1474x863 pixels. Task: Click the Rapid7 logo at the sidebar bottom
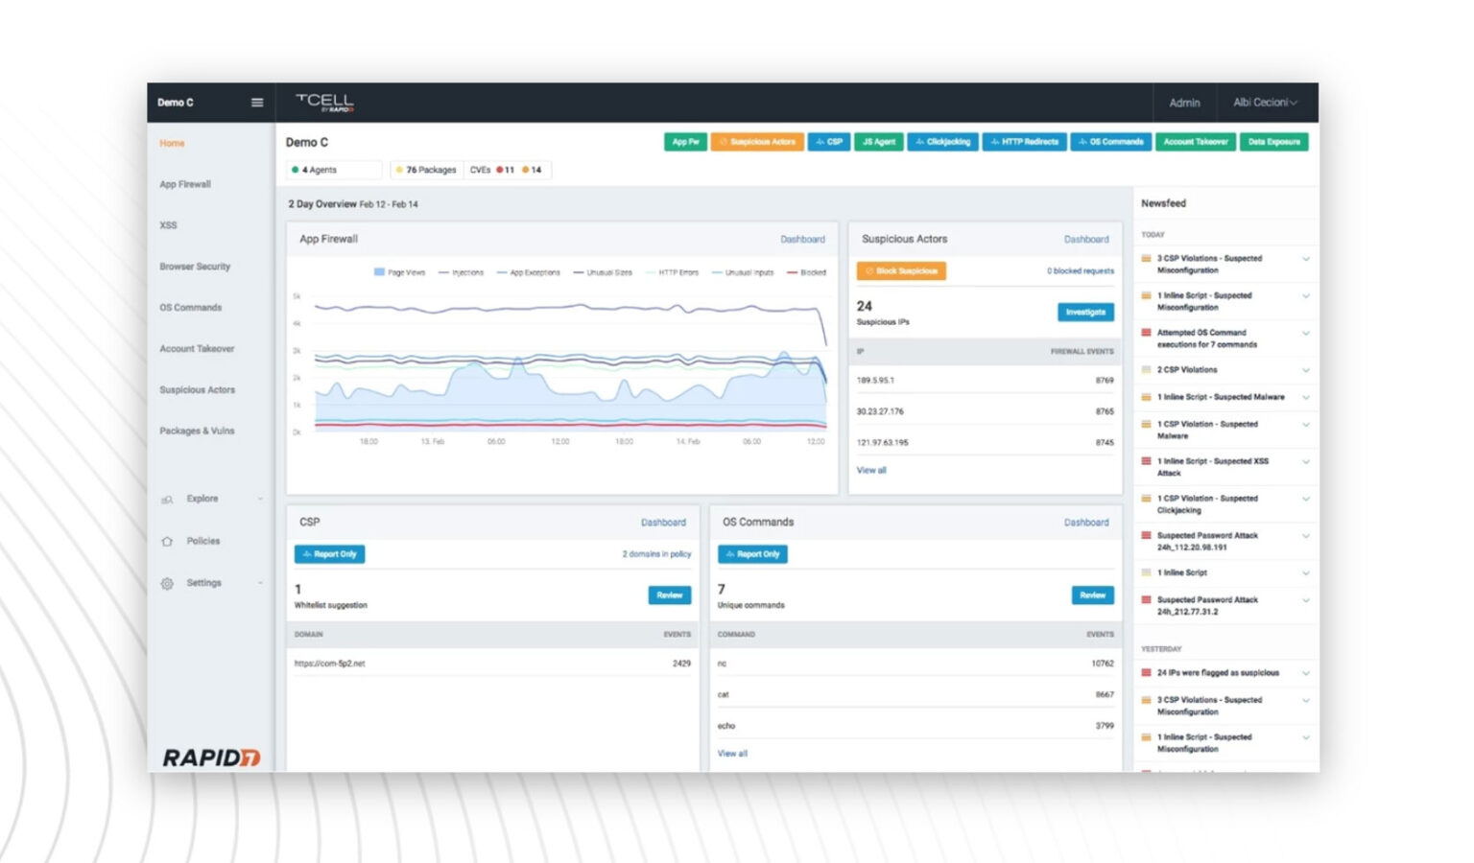tap(211, 758)
